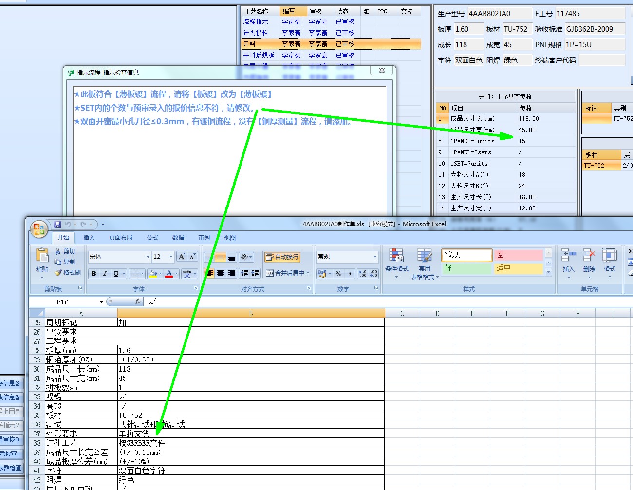
Task: Apply red font color
Action: point(169,274)
